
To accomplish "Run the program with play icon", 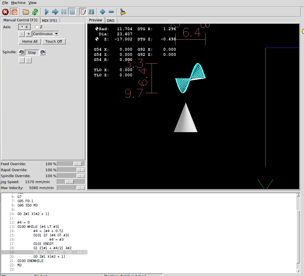I will 47,12.
